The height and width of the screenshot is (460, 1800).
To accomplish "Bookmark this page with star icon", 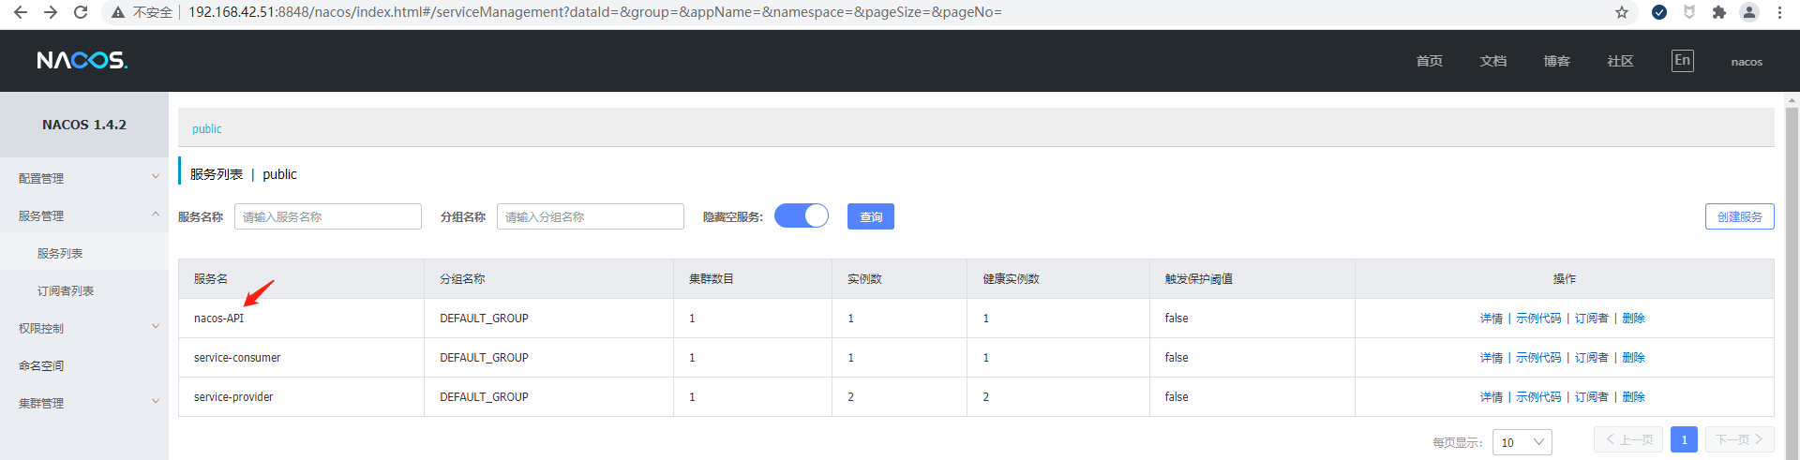I will [1622, 12].
